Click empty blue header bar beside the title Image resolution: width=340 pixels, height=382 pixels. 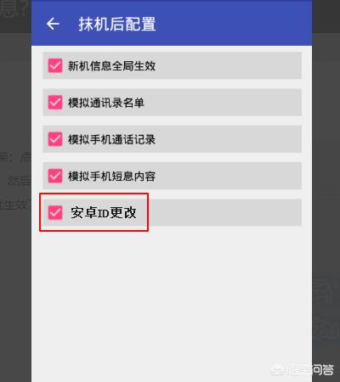[234, 24]
